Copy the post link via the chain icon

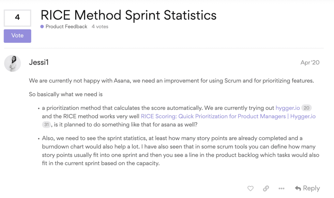click(266, 188)
